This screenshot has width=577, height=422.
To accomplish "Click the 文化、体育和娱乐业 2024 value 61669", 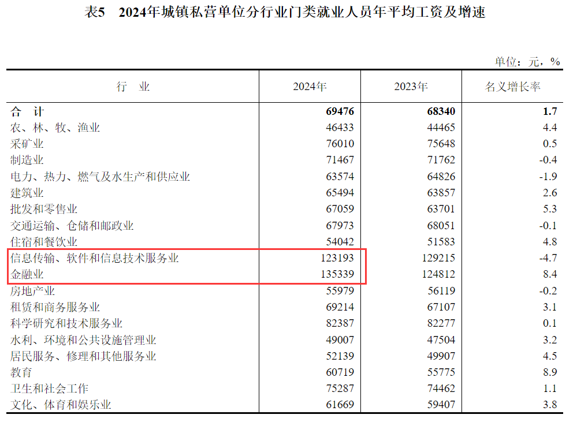I will point(340,405).
